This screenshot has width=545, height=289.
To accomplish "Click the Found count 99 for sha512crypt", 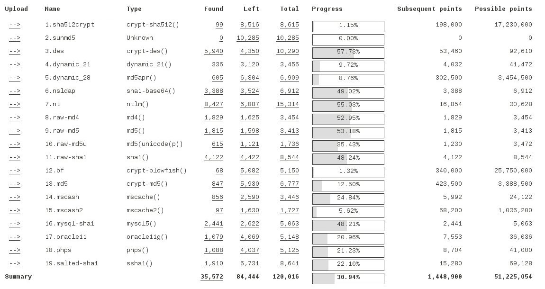I will [219, 25].
